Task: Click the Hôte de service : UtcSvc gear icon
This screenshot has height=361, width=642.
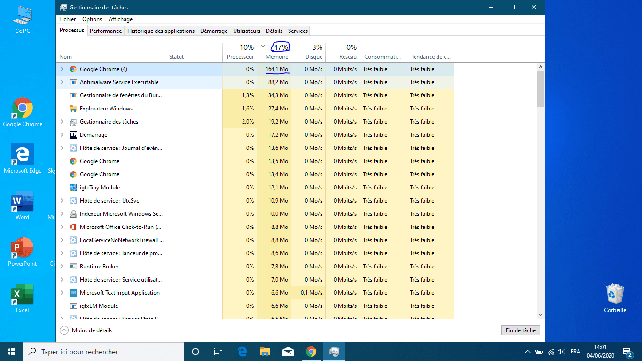Action: point(73,201)
